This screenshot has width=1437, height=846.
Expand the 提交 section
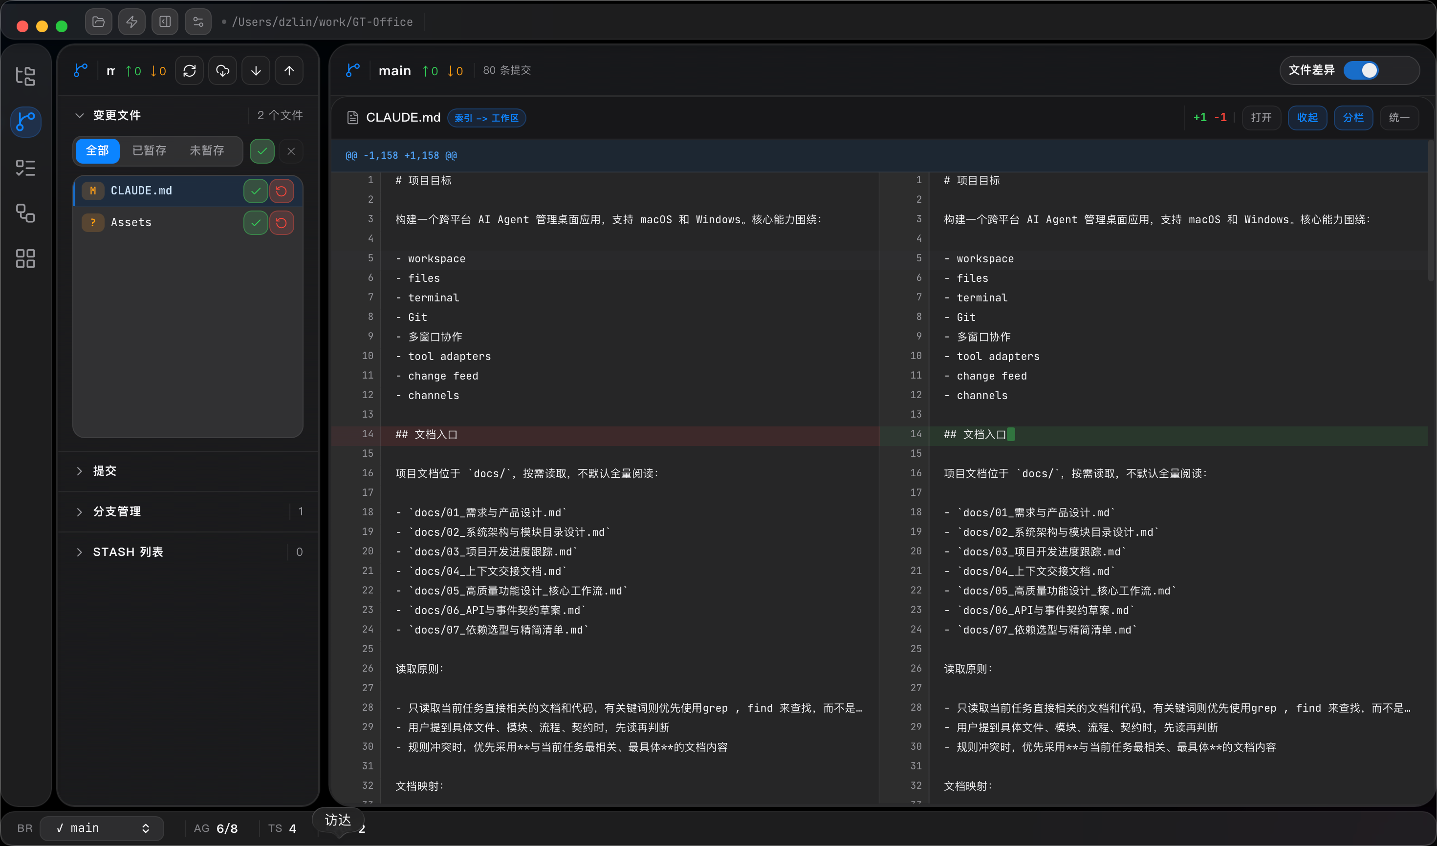105,471
